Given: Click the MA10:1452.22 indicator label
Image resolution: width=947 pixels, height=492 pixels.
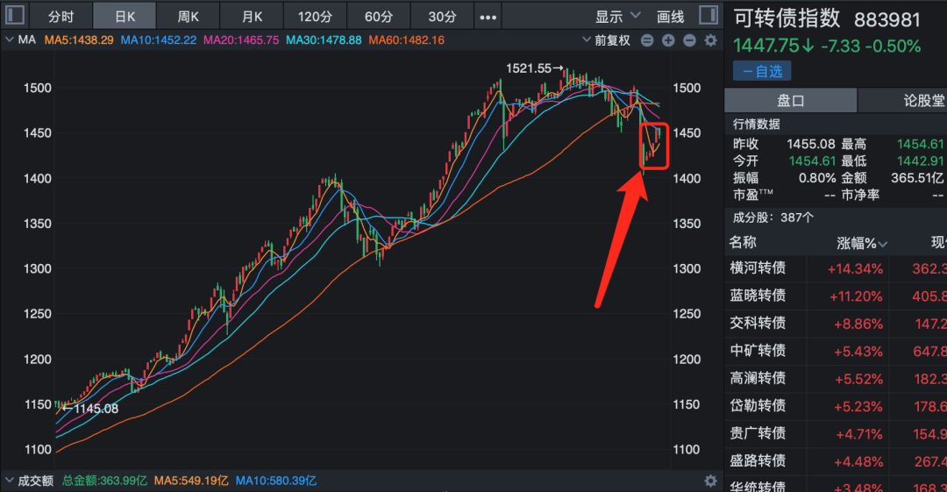Looking at the screenshot, I should 159,40.
